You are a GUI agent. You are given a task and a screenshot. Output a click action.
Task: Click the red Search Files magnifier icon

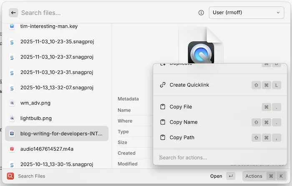pyautogui.click(x=10, y=176)
